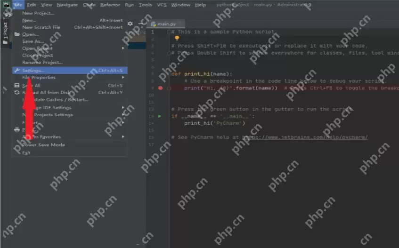Click the Open folder icon in File menu

17,34
